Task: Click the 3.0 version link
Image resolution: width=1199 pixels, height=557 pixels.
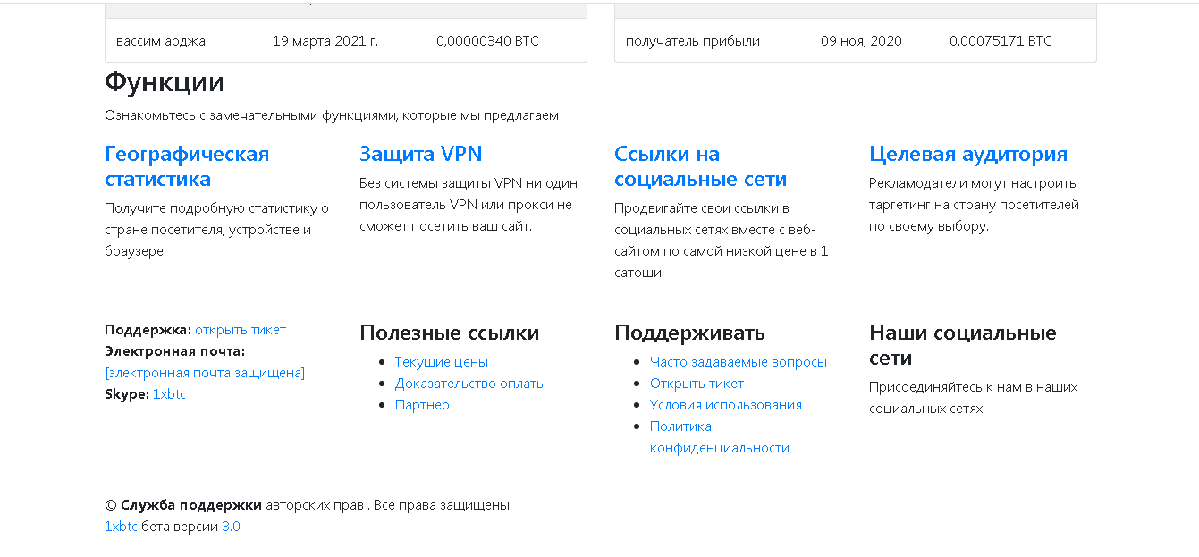Action: pyautogui.click(x=231, y=527)
